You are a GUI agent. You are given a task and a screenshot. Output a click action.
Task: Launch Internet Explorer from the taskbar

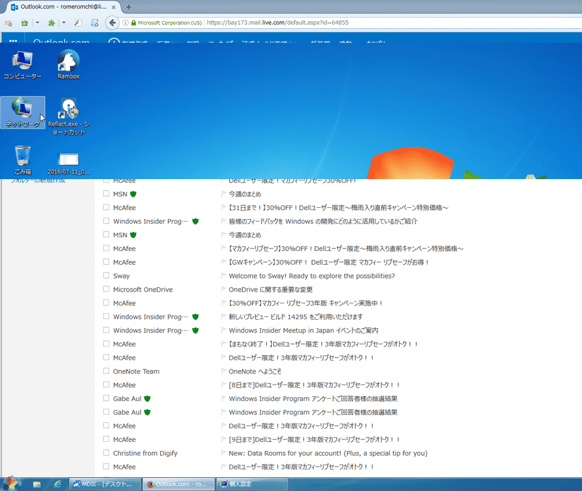coord(58,484)
